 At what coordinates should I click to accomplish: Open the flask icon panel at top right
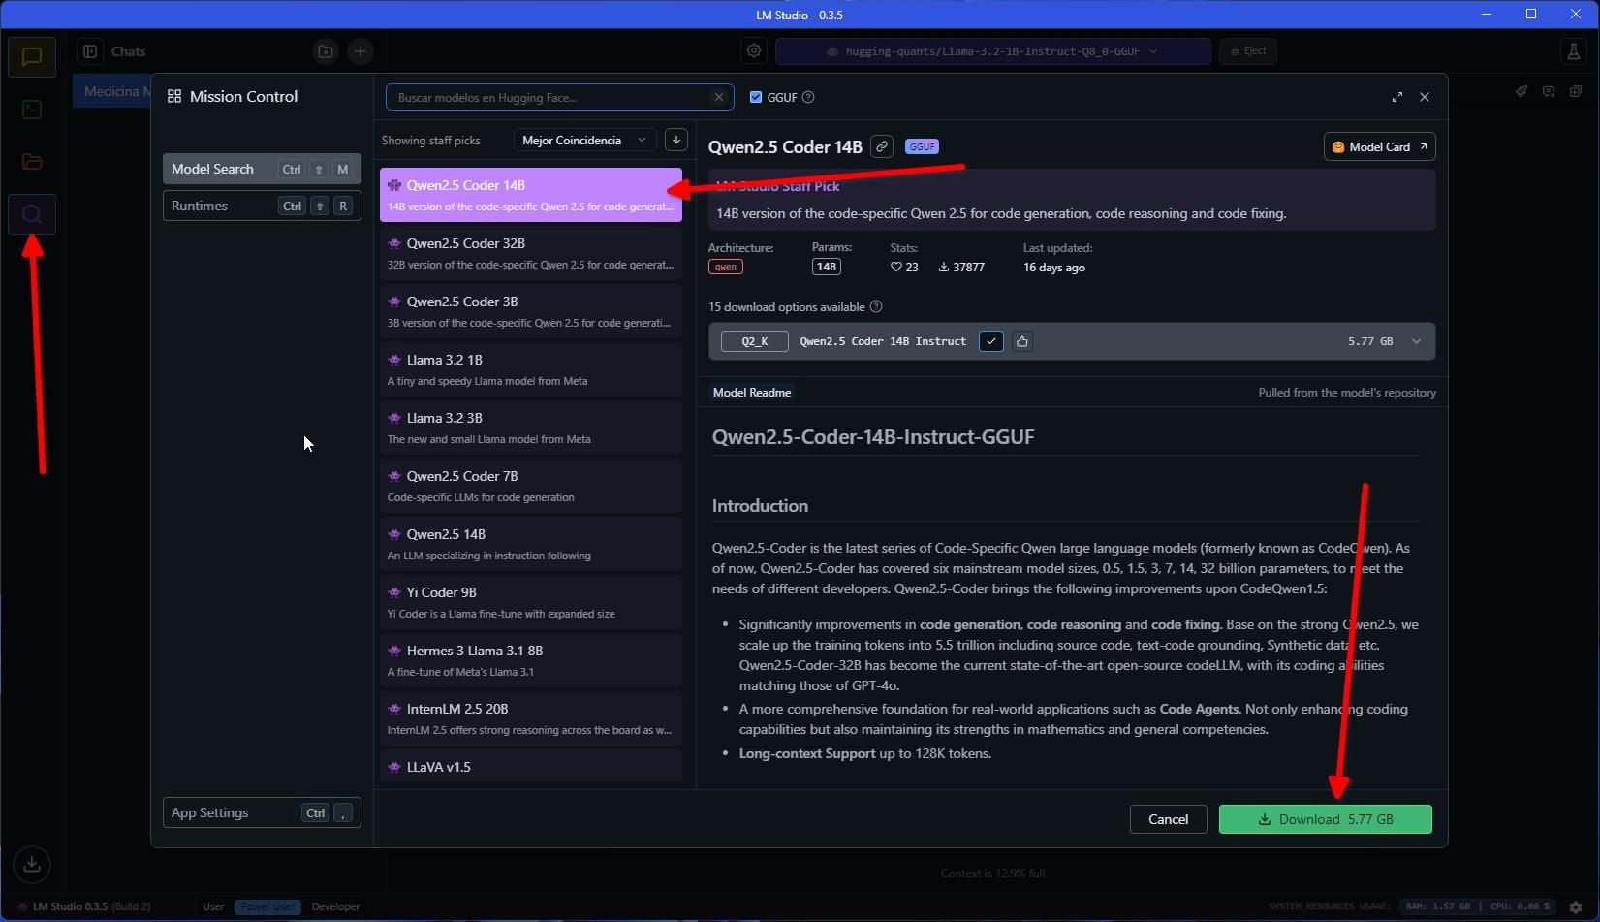[x=1573, y=51]
